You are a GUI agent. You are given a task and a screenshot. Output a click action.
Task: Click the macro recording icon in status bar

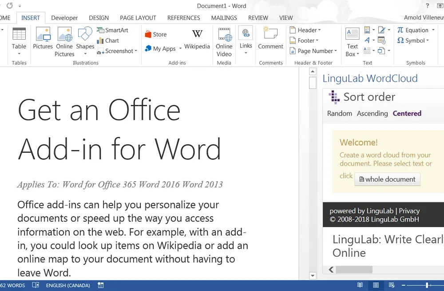click(x=100, y=285)
